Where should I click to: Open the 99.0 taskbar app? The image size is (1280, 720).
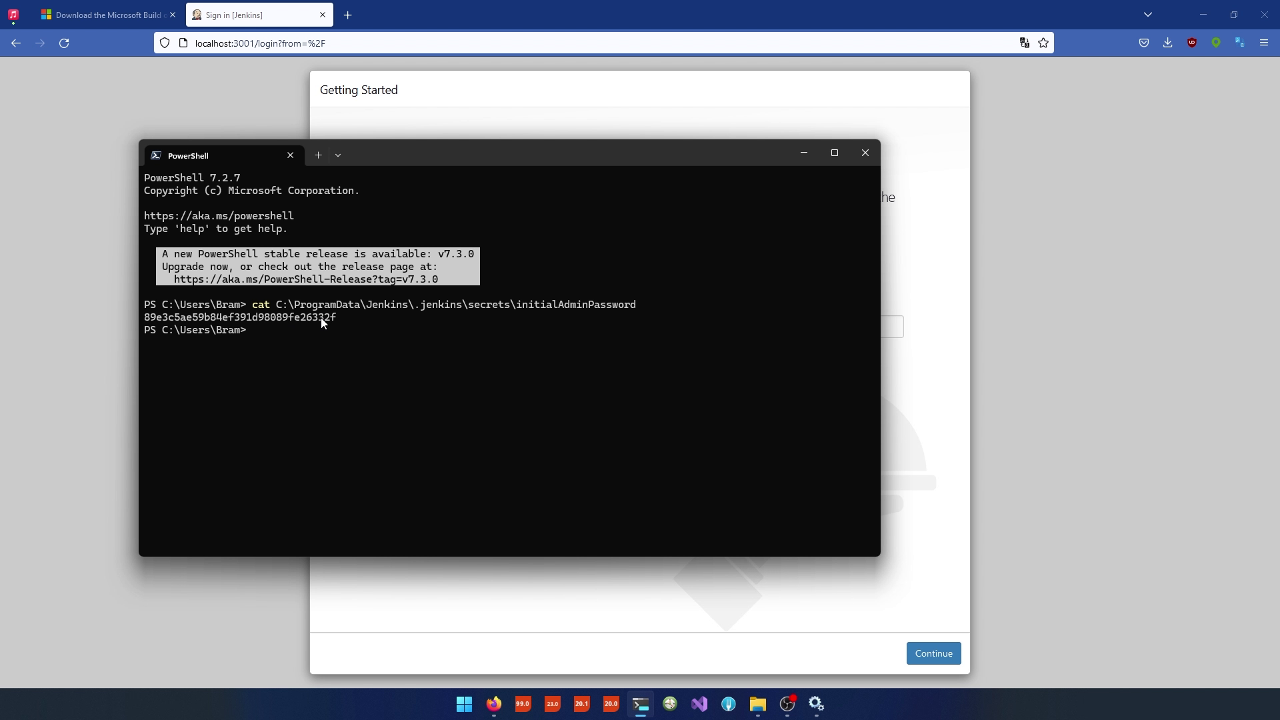pos(523,704)
